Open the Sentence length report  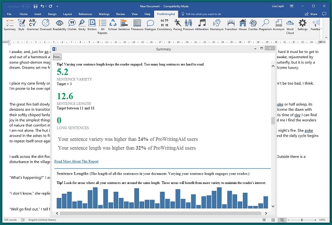pyautogui.click(x=124, y=25)
